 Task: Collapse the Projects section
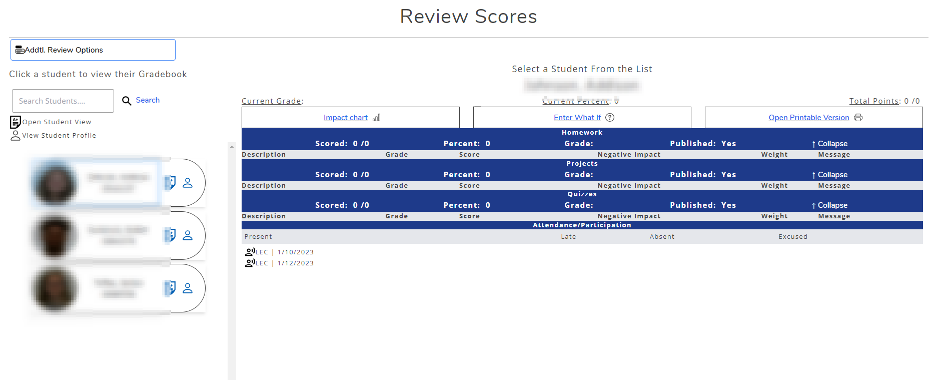point(829,175)
